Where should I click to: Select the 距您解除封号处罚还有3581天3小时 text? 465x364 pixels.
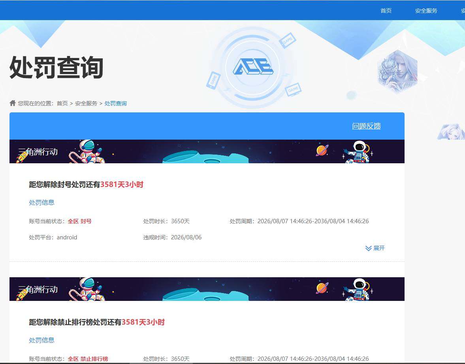(x=86, y=185)
